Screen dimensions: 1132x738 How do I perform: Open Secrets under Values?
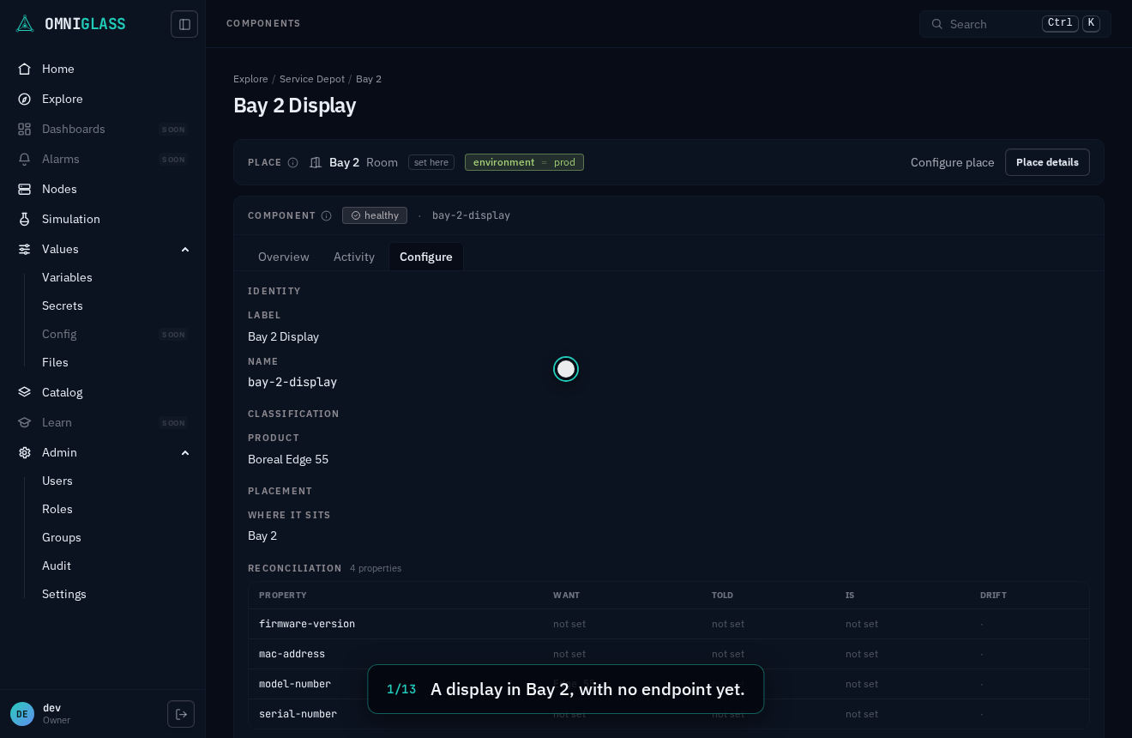click(63, 305)
